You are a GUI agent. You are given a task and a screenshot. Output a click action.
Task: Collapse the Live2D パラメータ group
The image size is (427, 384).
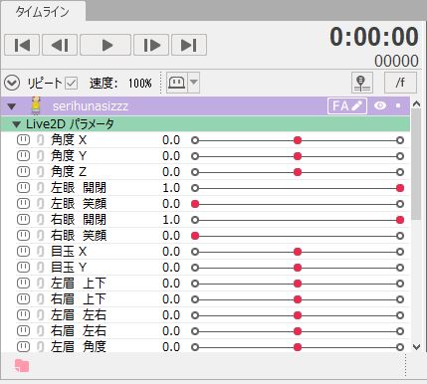[16, 124]
